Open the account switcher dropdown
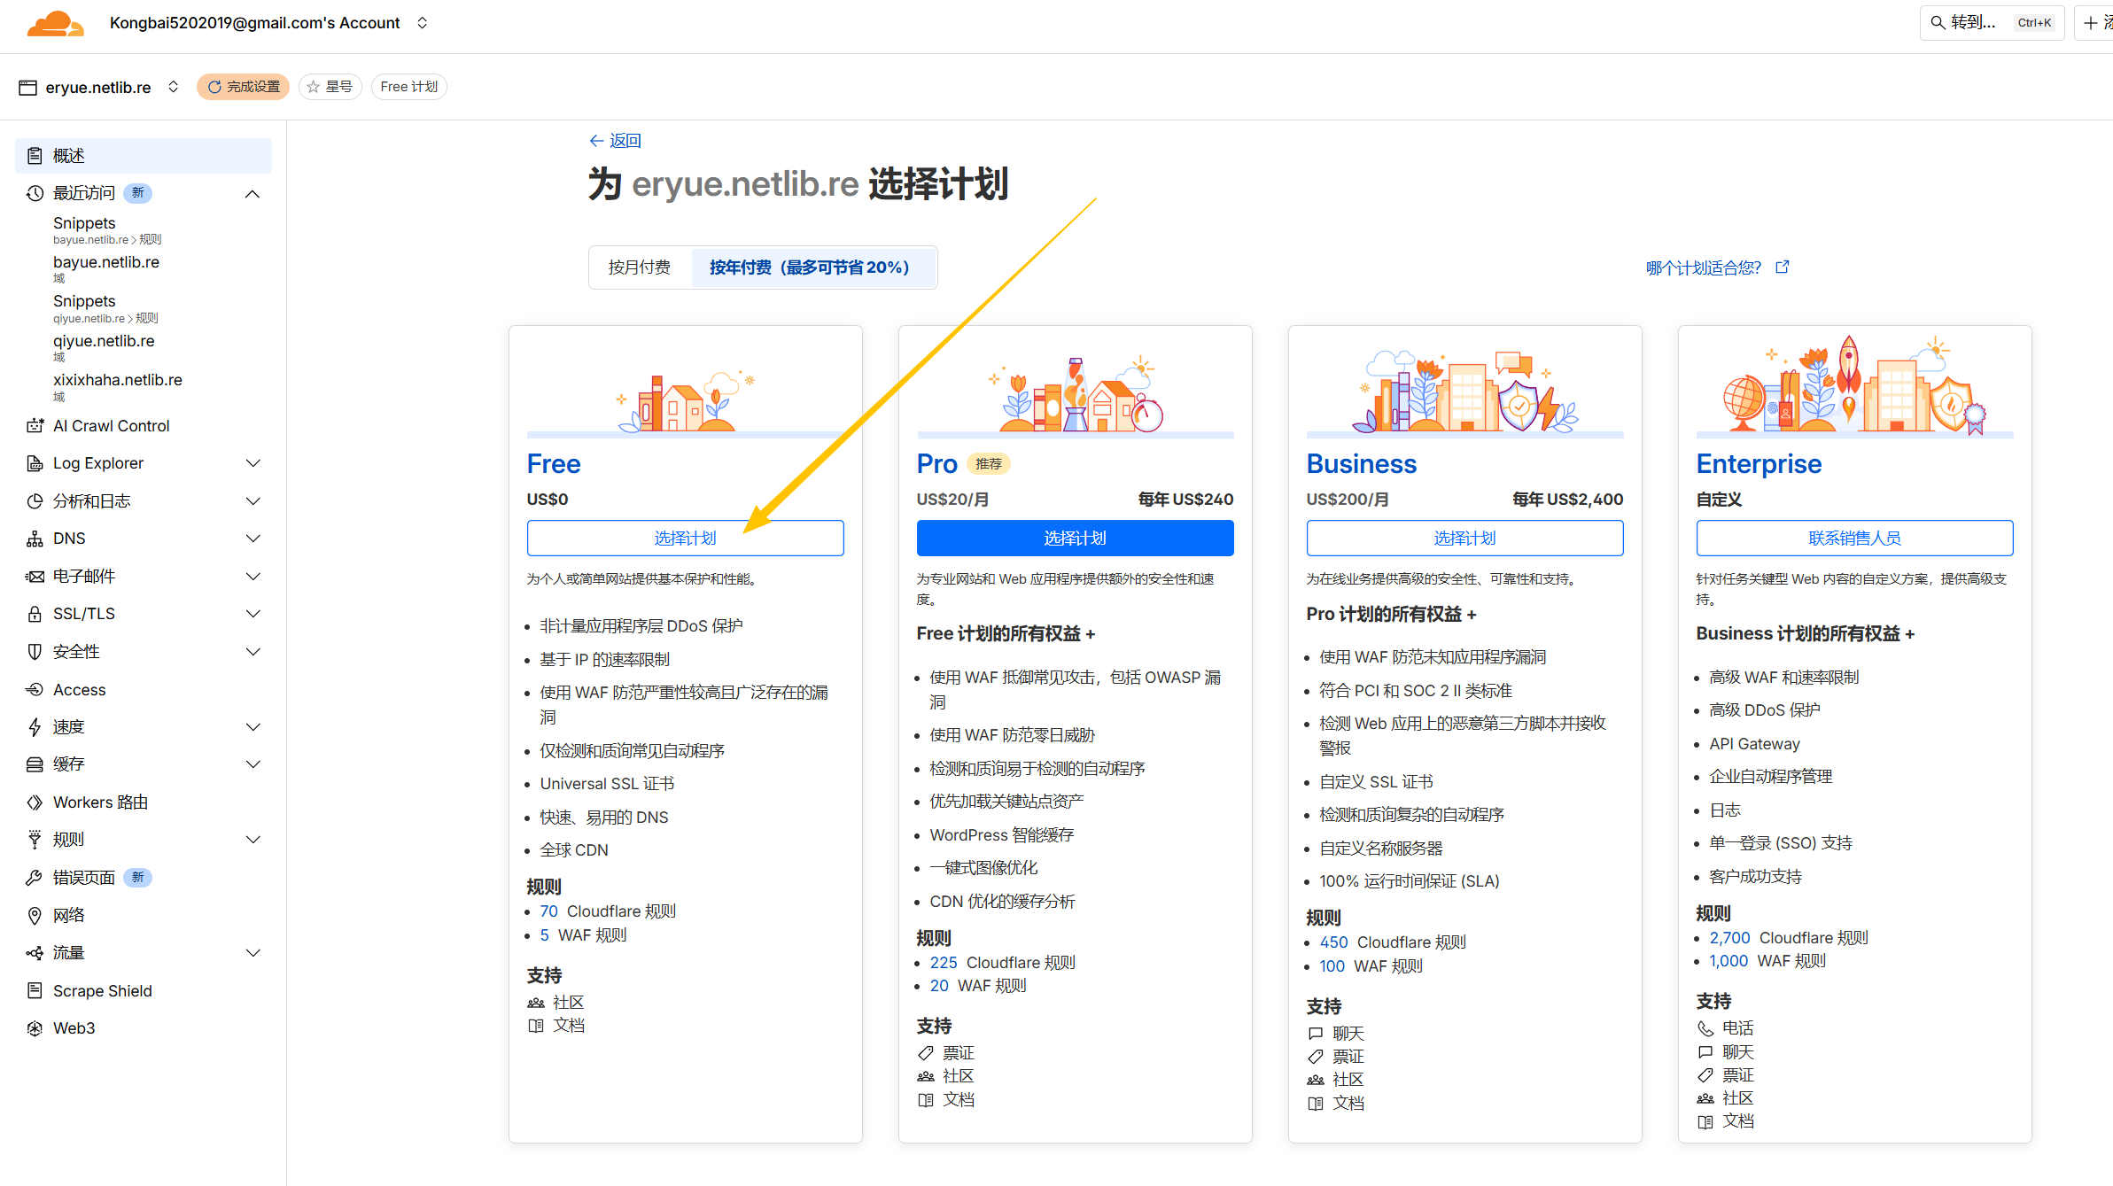The width and height of the screenshot is (2113, 1186). pos(423,23)
